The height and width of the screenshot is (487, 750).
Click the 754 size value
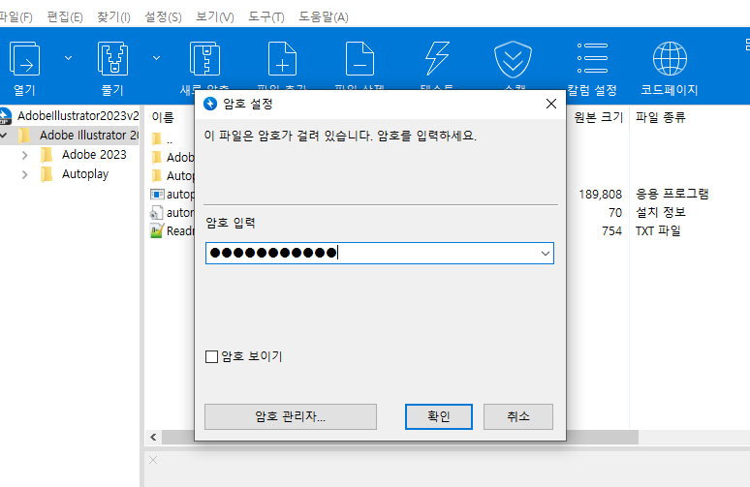[x=611, y=231]
